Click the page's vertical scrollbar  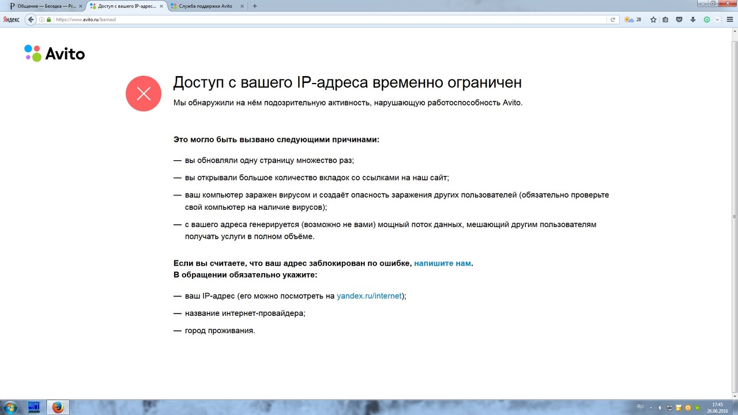click(734, 216)
